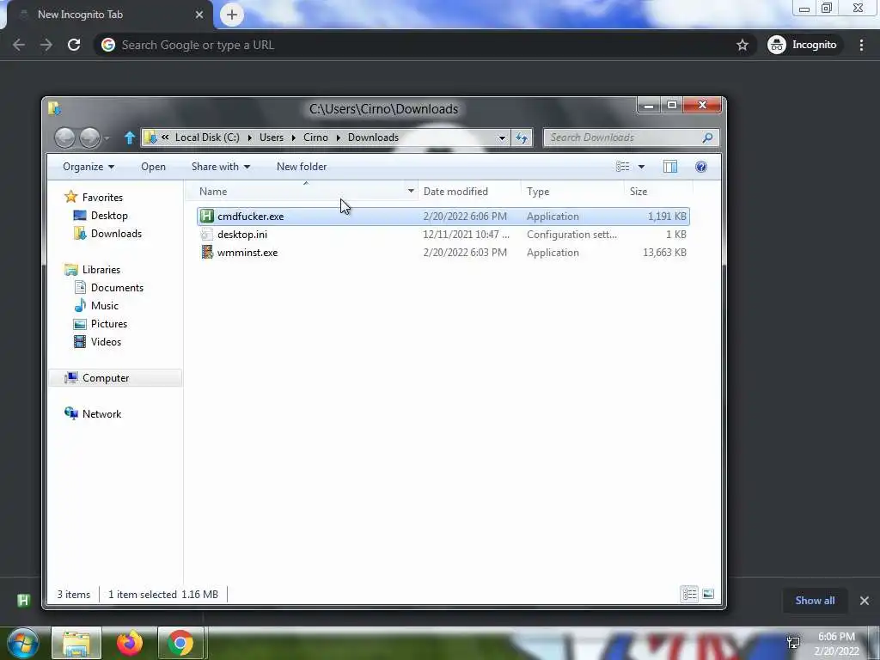880x660 pixels.
Task: Open the change view icon
Action: tap(622, 167)
